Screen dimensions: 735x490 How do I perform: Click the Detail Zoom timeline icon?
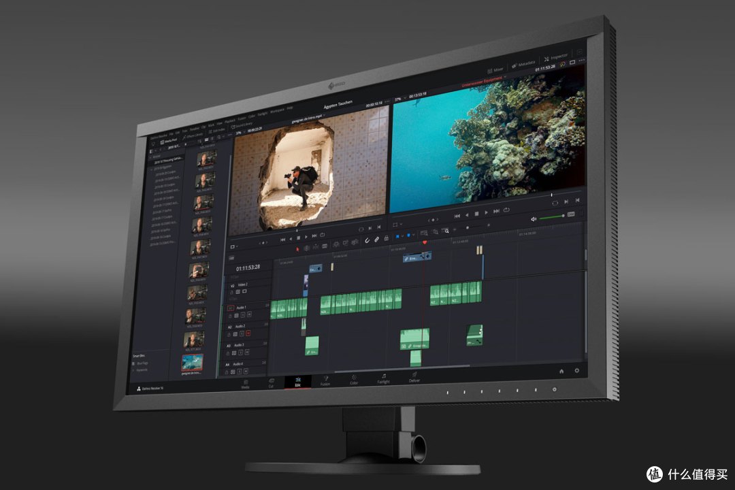pos(436,231)
